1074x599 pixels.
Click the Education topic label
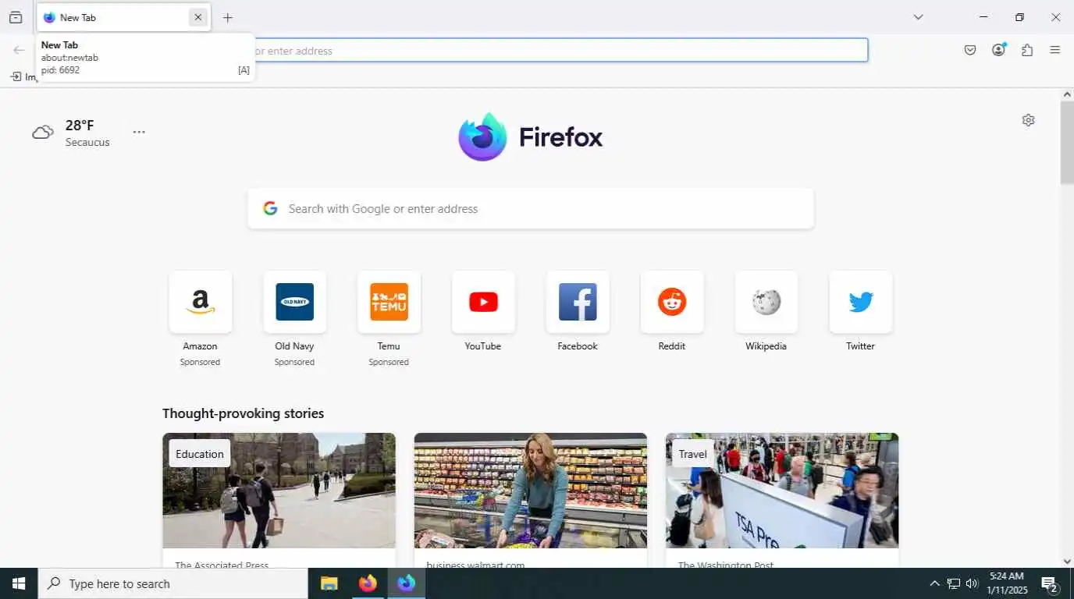point(200,454)
